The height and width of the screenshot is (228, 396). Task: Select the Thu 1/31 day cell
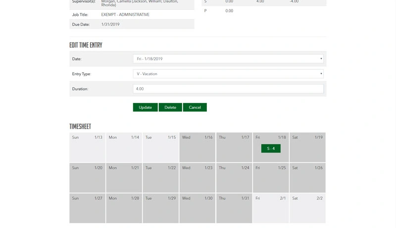tap(234, 208)
